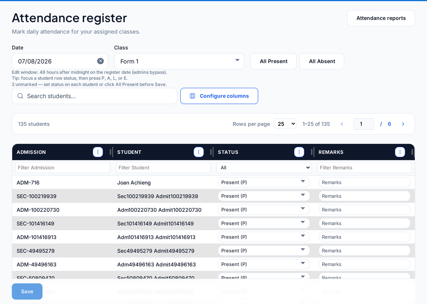Screen dimensions: 427x304
Task: Click the ADMISSION column resize handle
Action: [x=110, y=152]
